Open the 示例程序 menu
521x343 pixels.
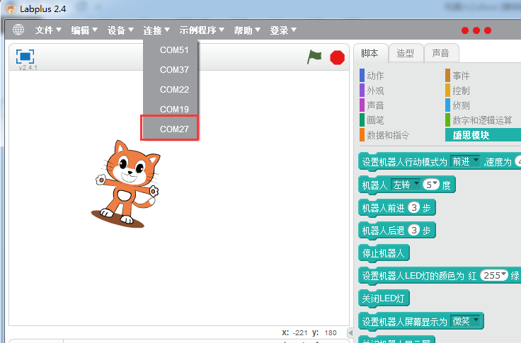pos(202,30)
